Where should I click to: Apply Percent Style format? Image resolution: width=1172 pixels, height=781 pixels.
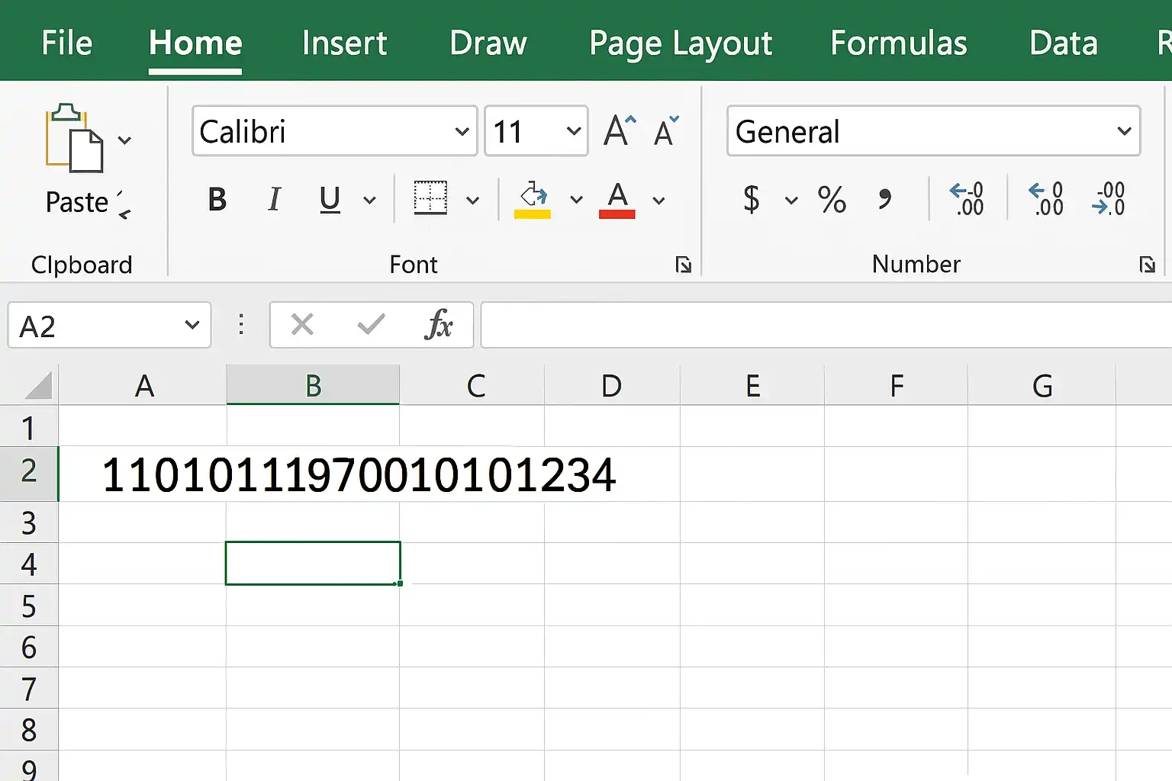(832, 200)
